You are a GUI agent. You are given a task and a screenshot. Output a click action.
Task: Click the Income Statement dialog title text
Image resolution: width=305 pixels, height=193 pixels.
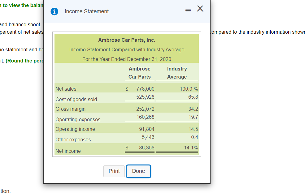point(86,11)
